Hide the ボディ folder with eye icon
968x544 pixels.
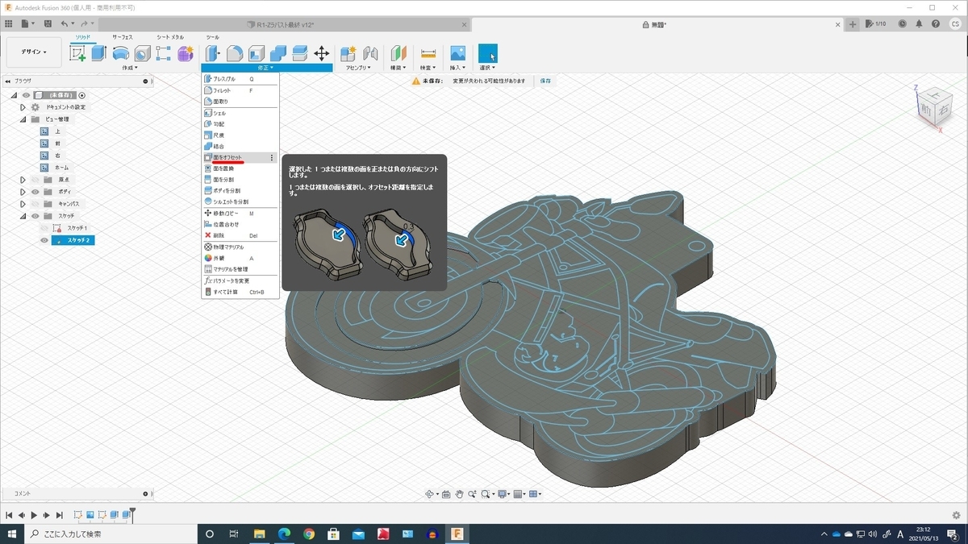coord(35,192)
